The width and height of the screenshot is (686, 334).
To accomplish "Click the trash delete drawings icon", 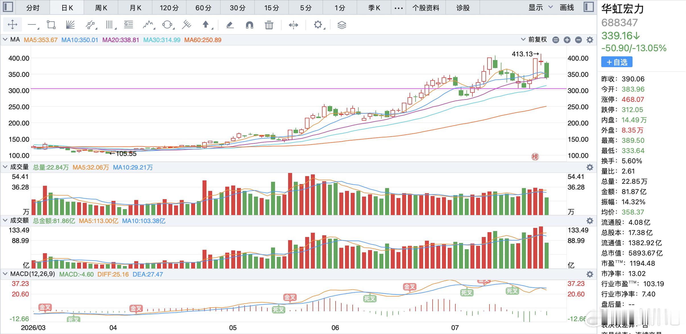I will point(269,25).
